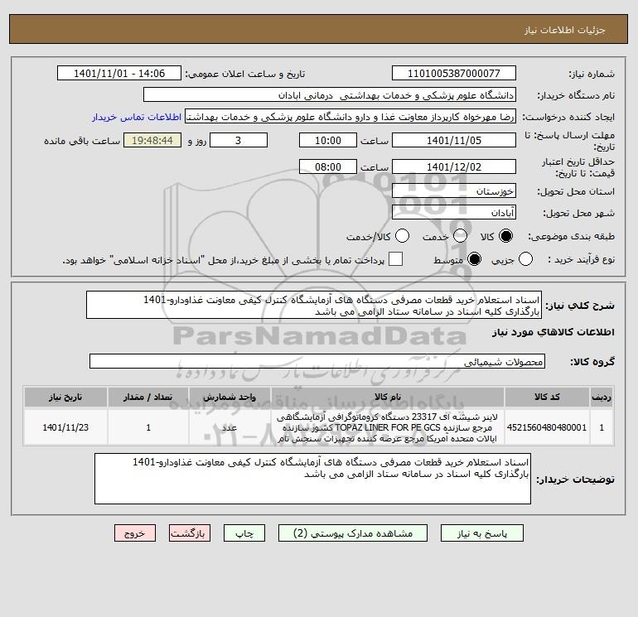The width and height of the screenshot is (638, 617).
Task: Click the جزئیات اطلاعات نیاز header title
Action: click(x=565, y=30)
